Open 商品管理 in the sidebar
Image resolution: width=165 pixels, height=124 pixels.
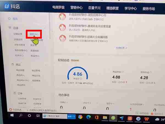(36, 71)
